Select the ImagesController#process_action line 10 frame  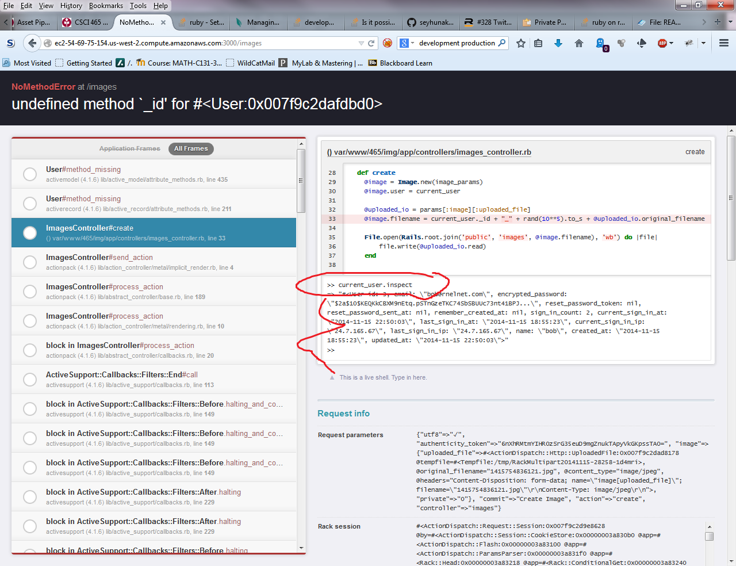point(154,320)
